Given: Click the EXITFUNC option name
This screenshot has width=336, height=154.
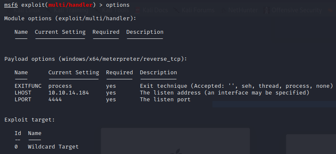Looking at the screenshot, I should point(28,86).
